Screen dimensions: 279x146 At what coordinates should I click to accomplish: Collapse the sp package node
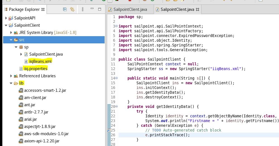pos(16,47)
